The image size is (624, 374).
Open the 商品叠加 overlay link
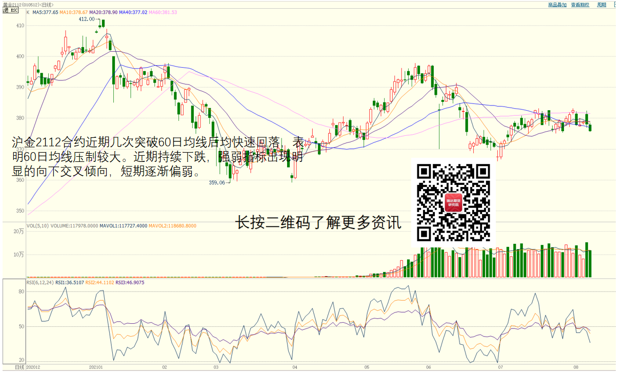pyautogui.click(x=557, y=5)
